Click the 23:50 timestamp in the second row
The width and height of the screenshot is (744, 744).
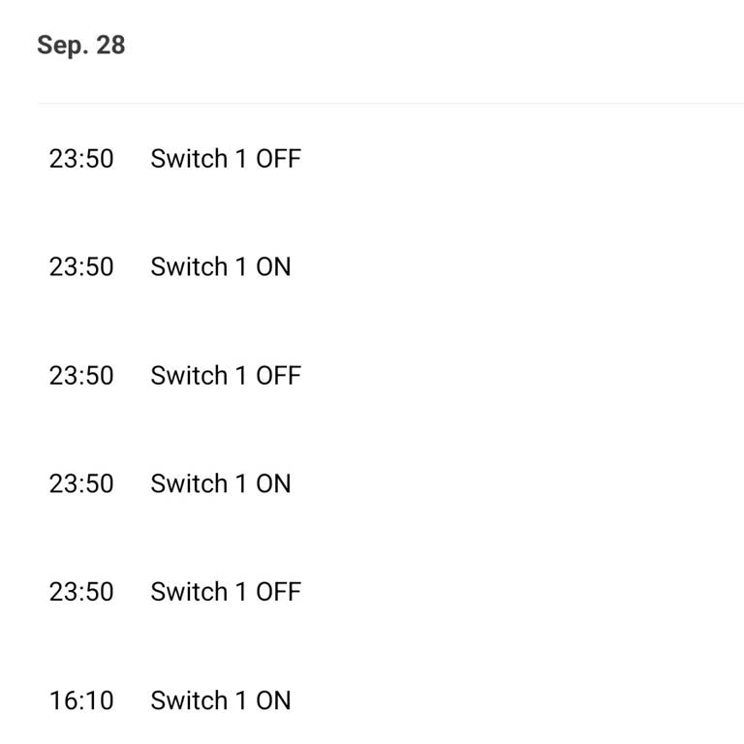(81, 267)
